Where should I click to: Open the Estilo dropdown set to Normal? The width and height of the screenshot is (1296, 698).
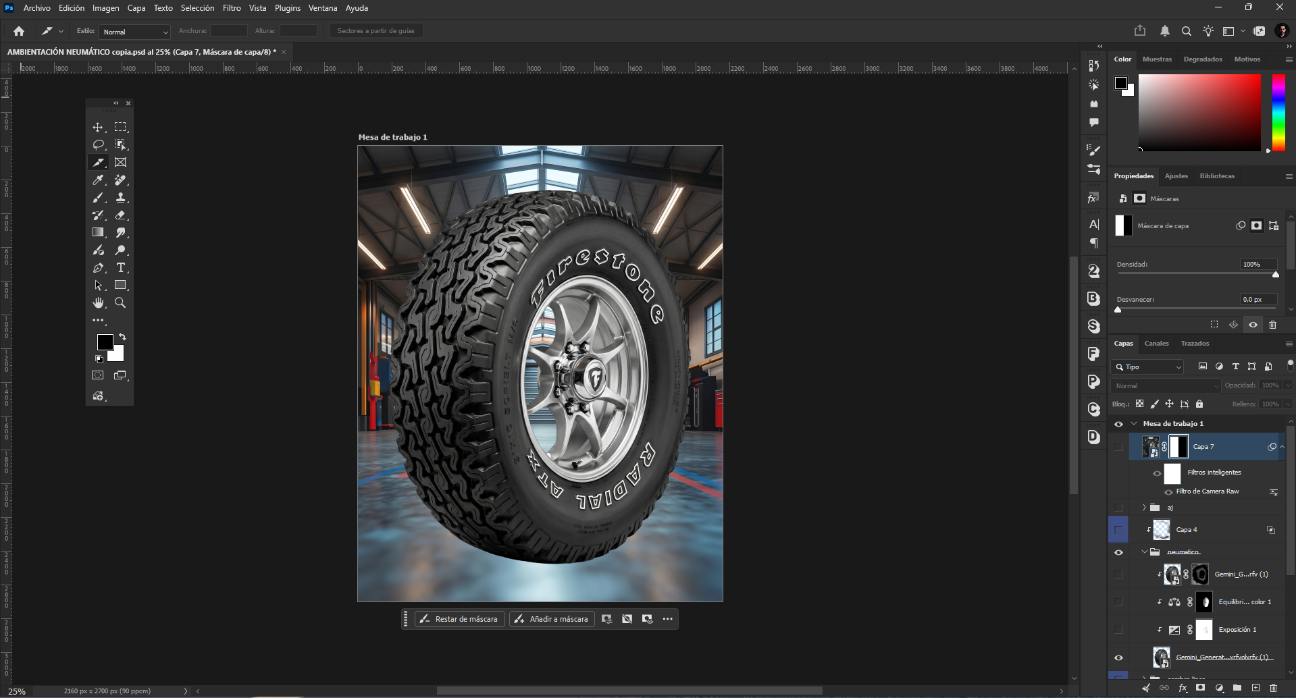tap(134, 32)
